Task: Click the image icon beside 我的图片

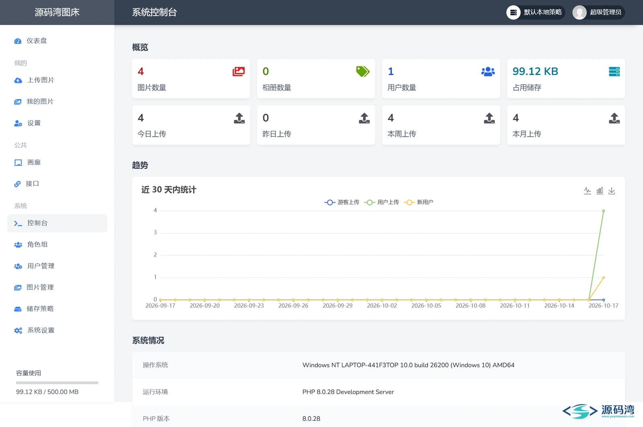Action: pyautogui.click(x=18, y=102)
